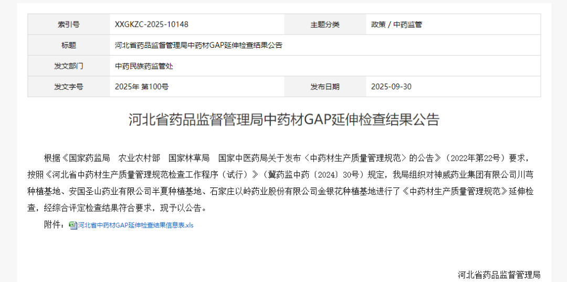
Task: Select the index number XXGKZC-2025-10148
Action: tap(152, 25)
